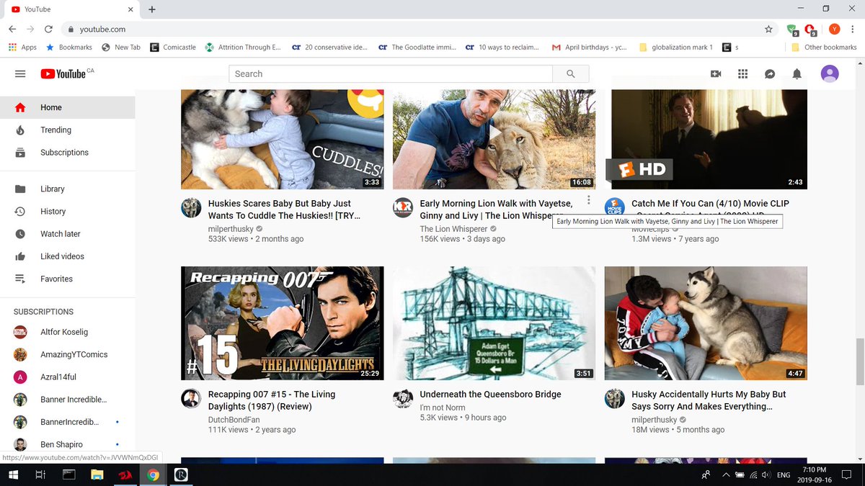Screen dimensions: 865x486
Task: Open Task View on the taskbar
Action: coord(40,474)
